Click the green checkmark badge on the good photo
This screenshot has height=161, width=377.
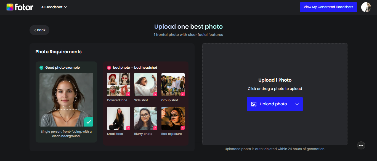[x=89, y=122]
